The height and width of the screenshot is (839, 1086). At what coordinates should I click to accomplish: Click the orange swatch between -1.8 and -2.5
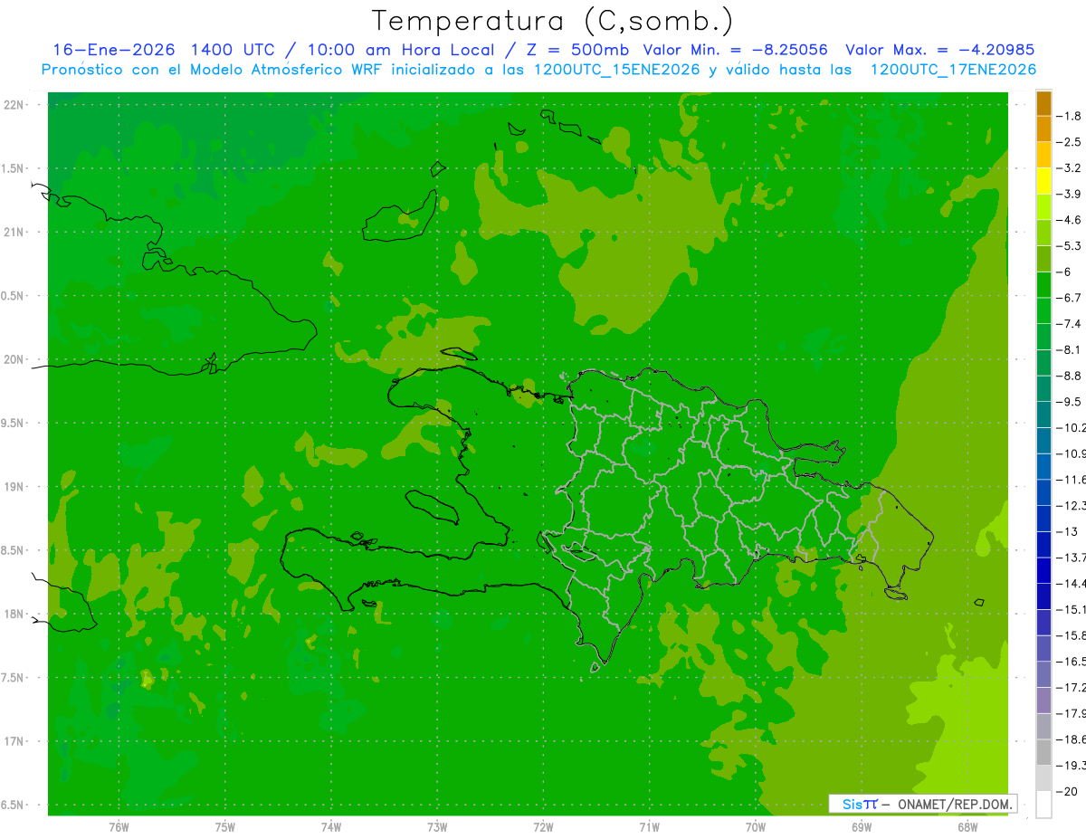[x=1043, y=129]
